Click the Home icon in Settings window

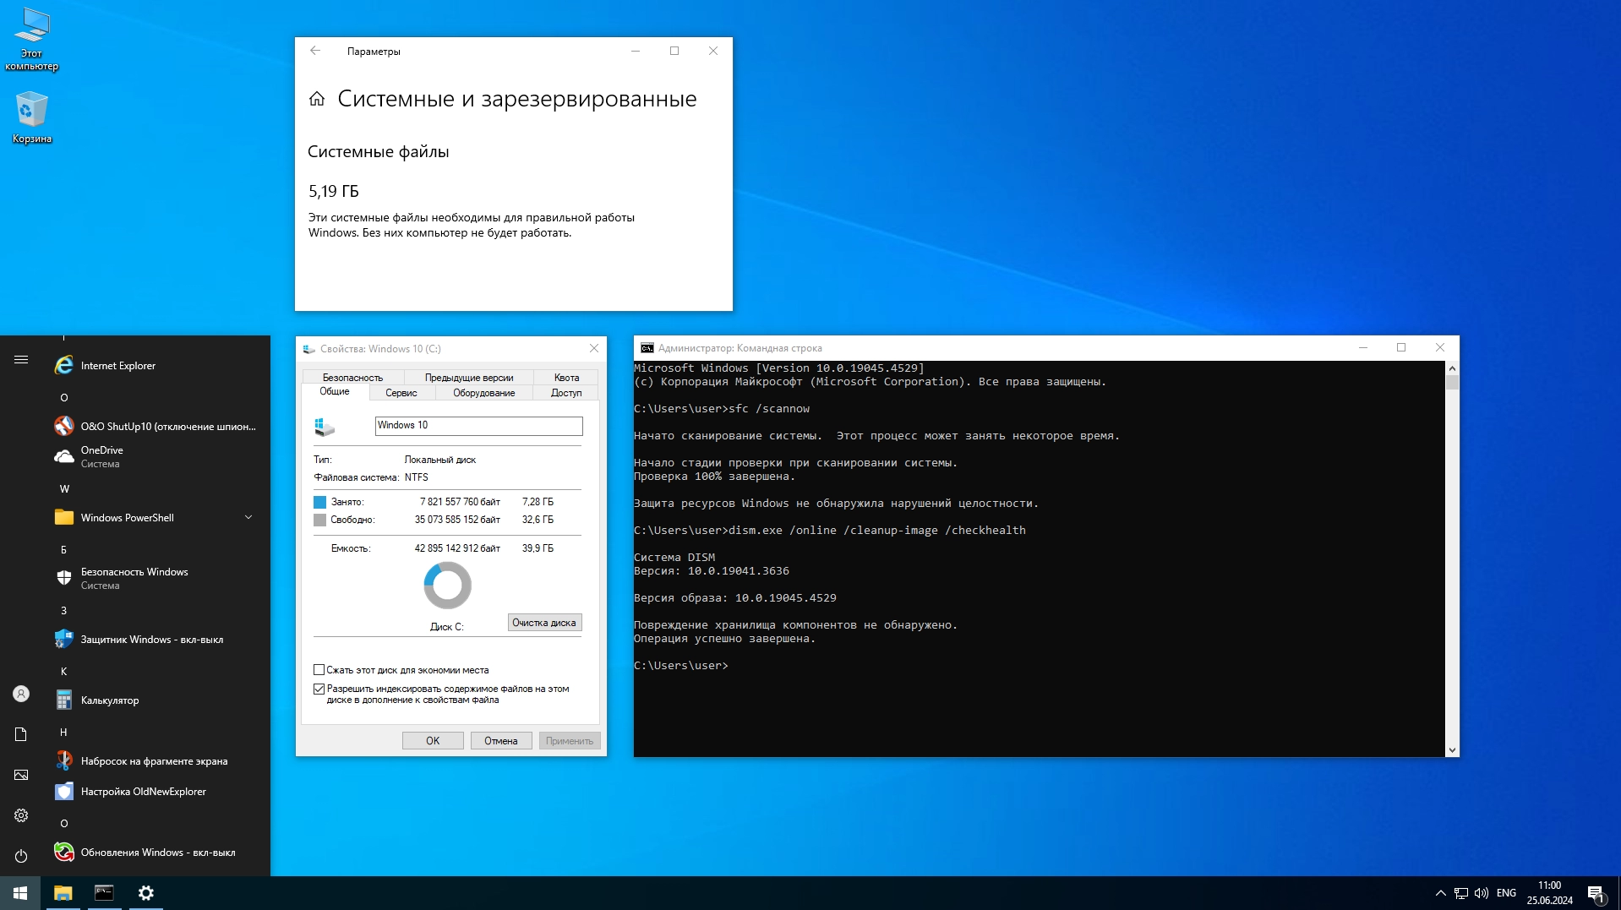317,99
